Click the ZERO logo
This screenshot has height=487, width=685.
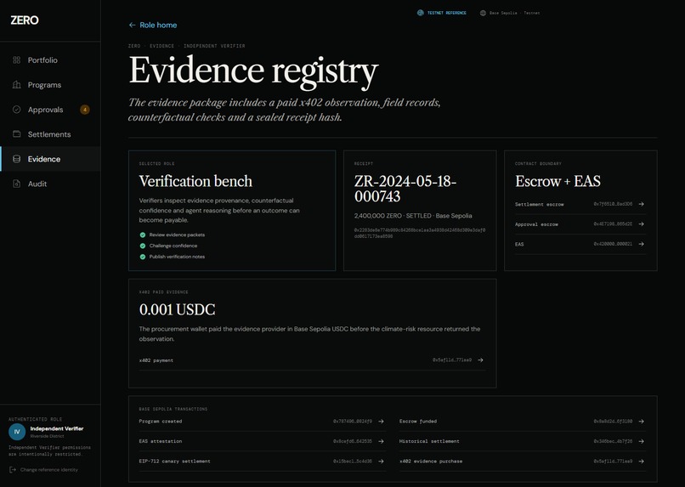25,20
